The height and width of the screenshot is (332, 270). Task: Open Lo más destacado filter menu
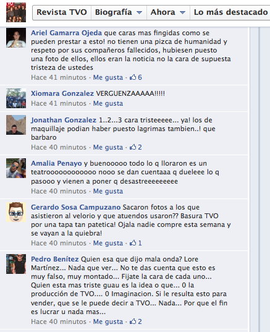click(230, 12)
